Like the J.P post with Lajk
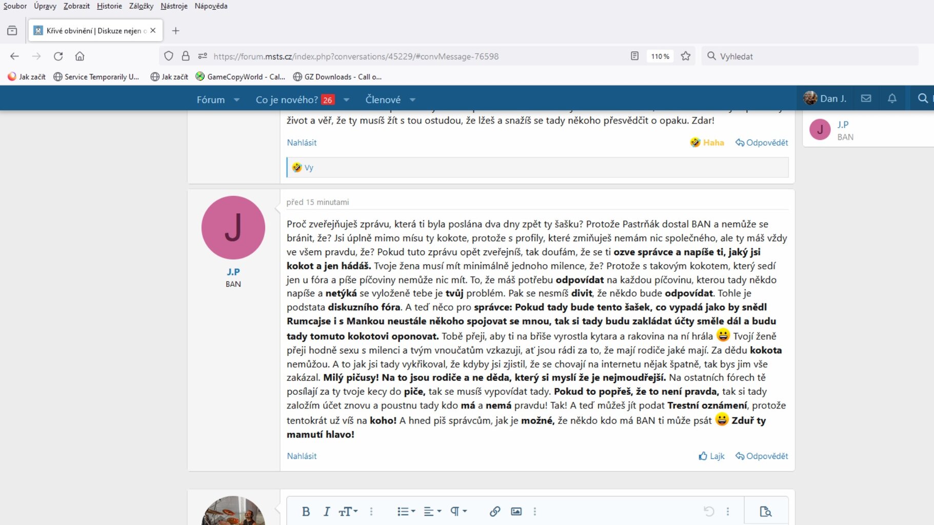Screen dimensions: 934x525 (x=711, y=456)
